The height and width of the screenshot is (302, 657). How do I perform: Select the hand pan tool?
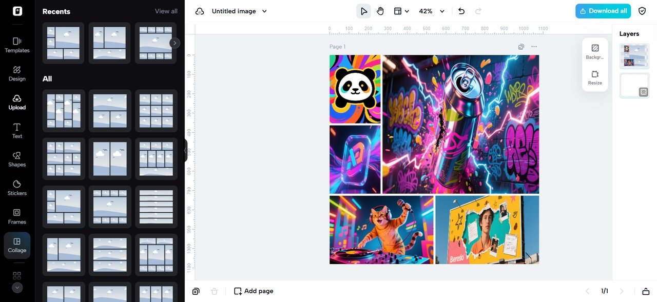[380, 11]
